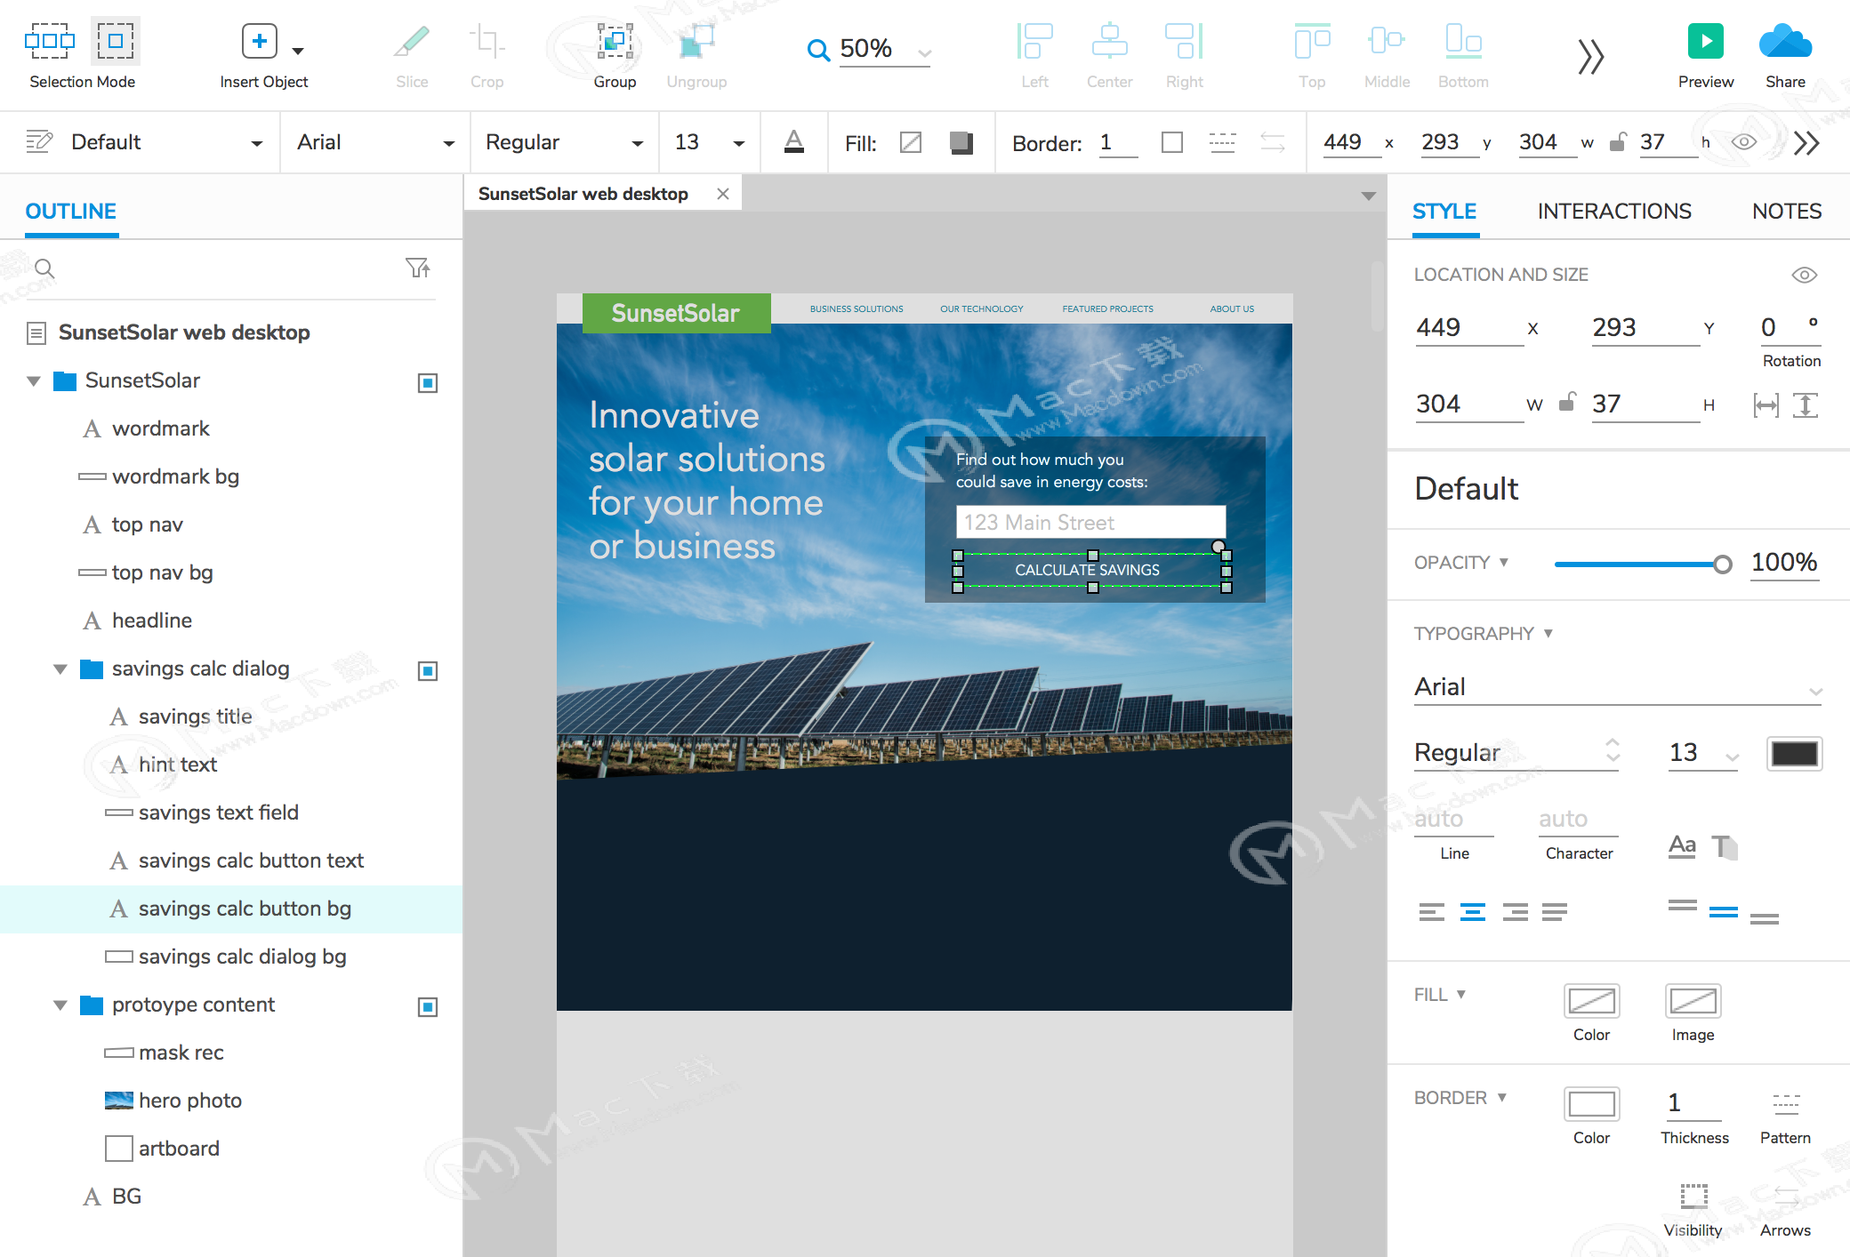Click the Fill Color button
Screen dimensions: 1850x1257
pyautogui.click(x=1591, y=1002)
